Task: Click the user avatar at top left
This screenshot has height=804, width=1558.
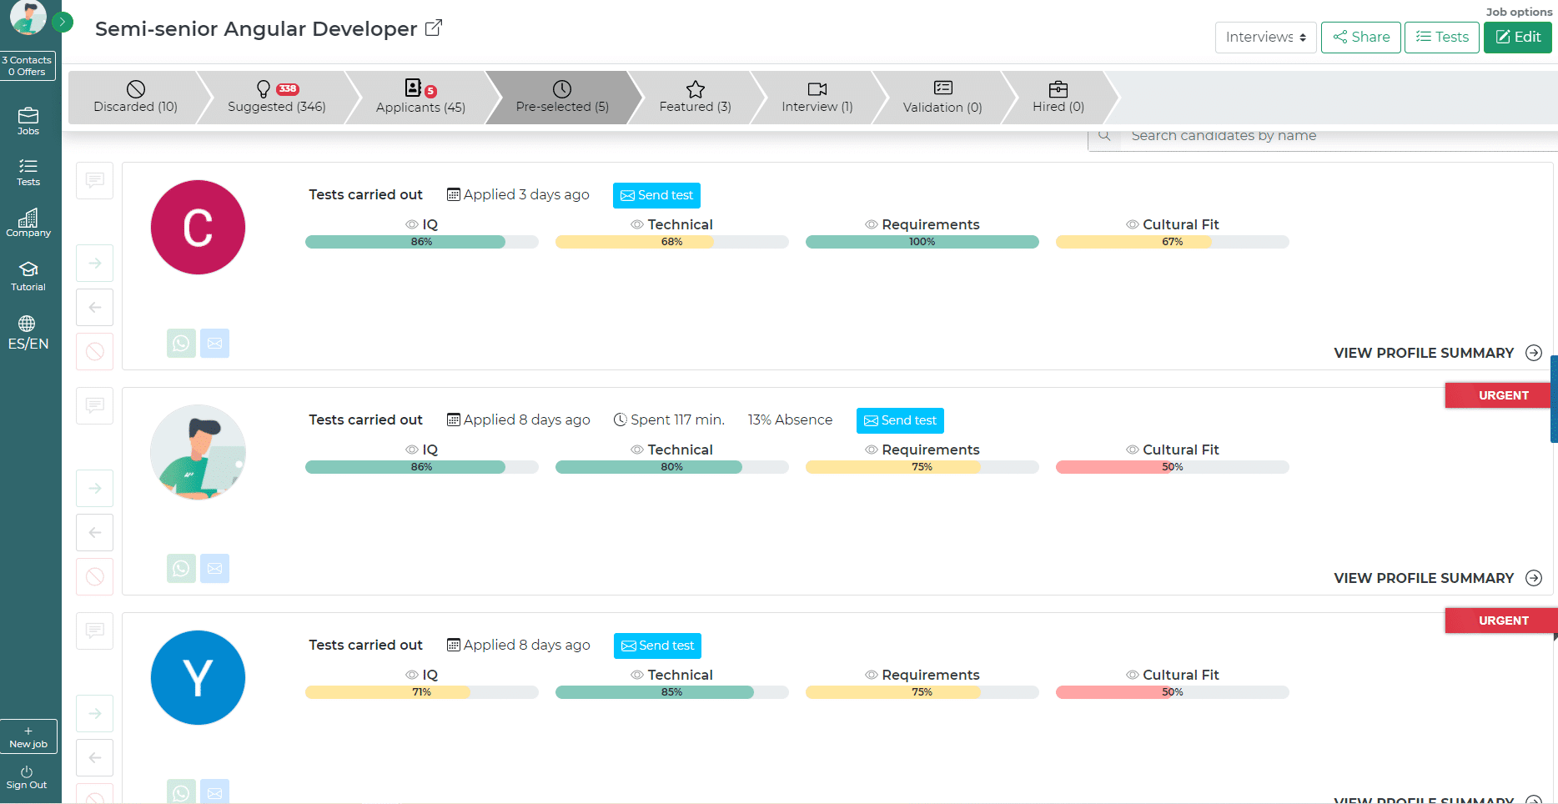Action: click(x=28, y=17)
